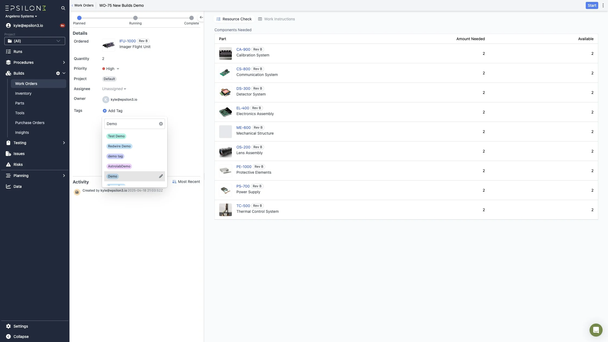This screenshot has width=608, height=342.
Task: Clear the tag search field with X icon
Action: pyautogui.click(x=161, y=124)
